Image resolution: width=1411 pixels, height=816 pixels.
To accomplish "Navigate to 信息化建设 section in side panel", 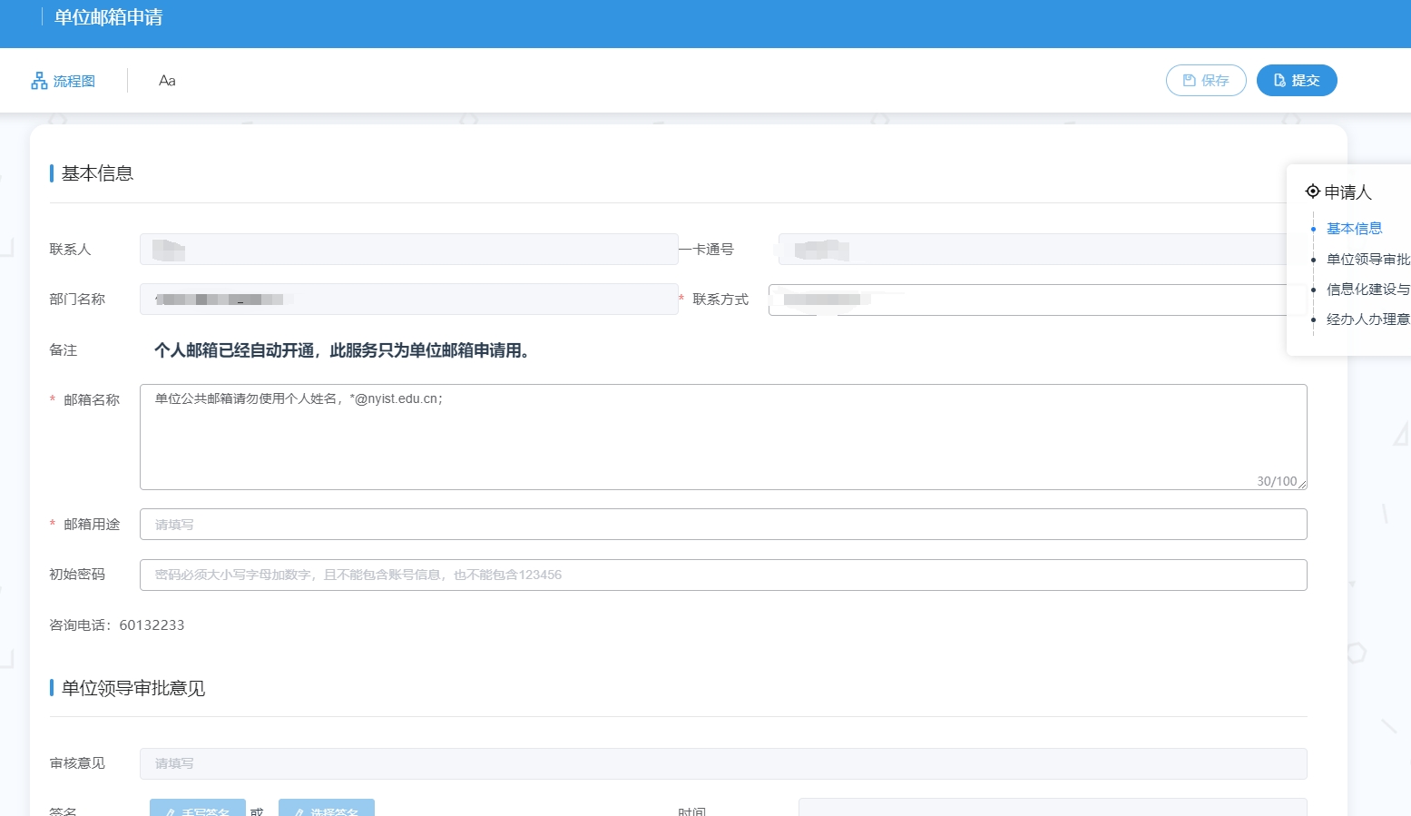I will pos(1367,290).
